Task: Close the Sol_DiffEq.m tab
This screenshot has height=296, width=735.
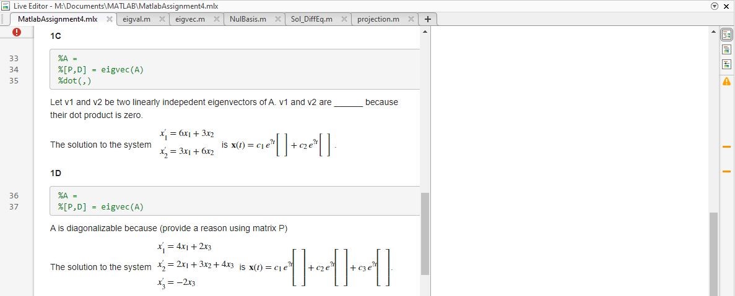Action: pyautogui.click(x=344, y=19)
